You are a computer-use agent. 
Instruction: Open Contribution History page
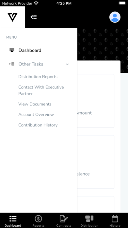tap(38, 125)
